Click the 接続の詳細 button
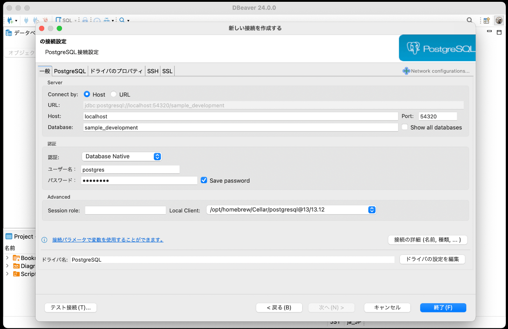 pyautogui.click(x=427, y=240)
